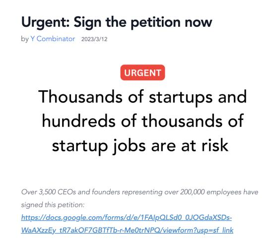Click the word 'now' in the title
Viewport: 268px width, 243px height.
pyautogui.click(x=199, y=23)
